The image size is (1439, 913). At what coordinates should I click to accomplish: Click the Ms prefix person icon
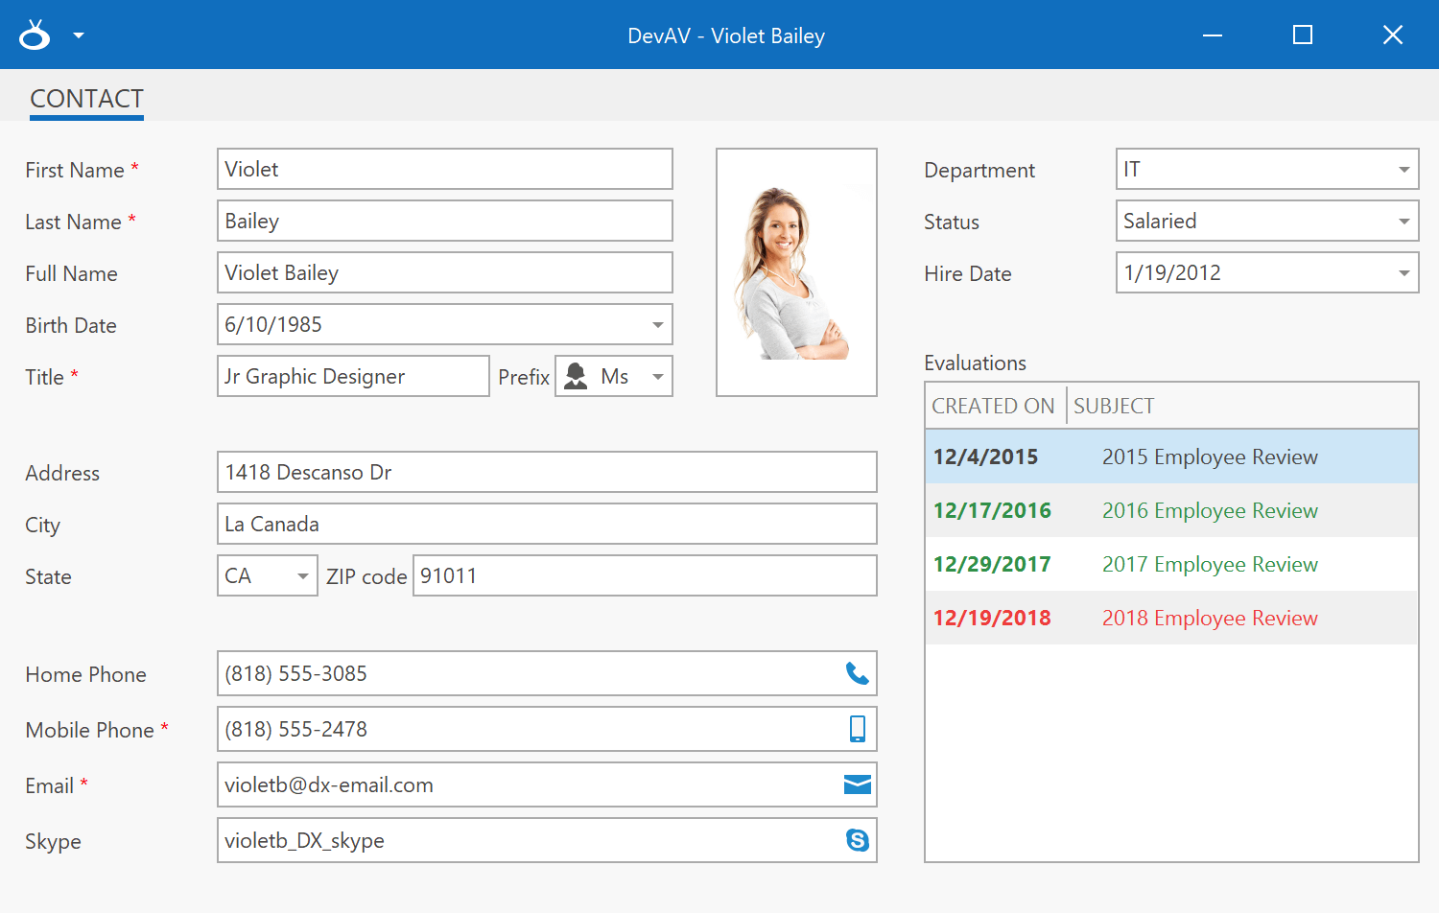576,377
